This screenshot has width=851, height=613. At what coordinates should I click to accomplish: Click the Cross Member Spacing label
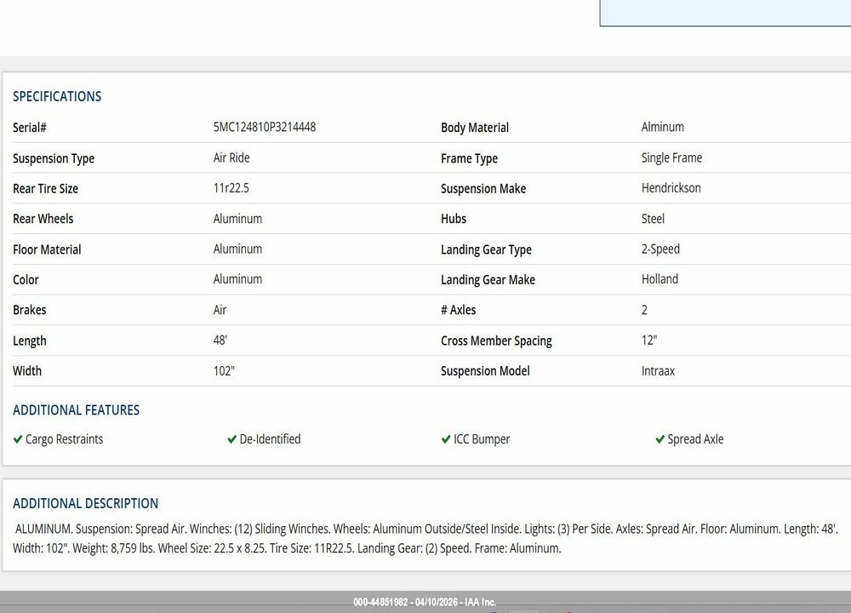[496, 341]
